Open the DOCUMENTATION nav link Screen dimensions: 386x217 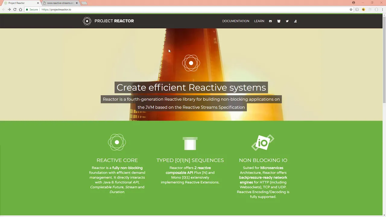tap(236, 21)
